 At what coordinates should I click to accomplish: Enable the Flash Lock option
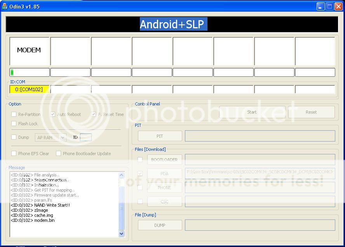[x=14, y=124]
